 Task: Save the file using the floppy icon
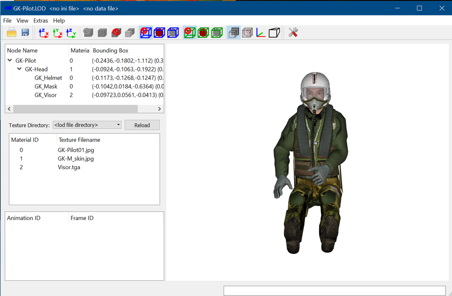point(25,32)
